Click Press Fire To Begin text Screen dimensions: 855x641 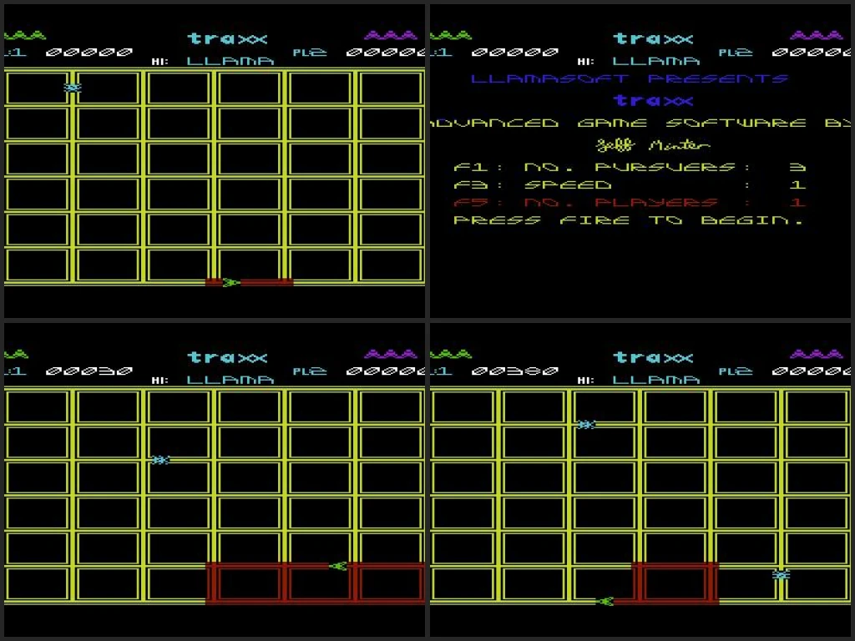[628, 221]
